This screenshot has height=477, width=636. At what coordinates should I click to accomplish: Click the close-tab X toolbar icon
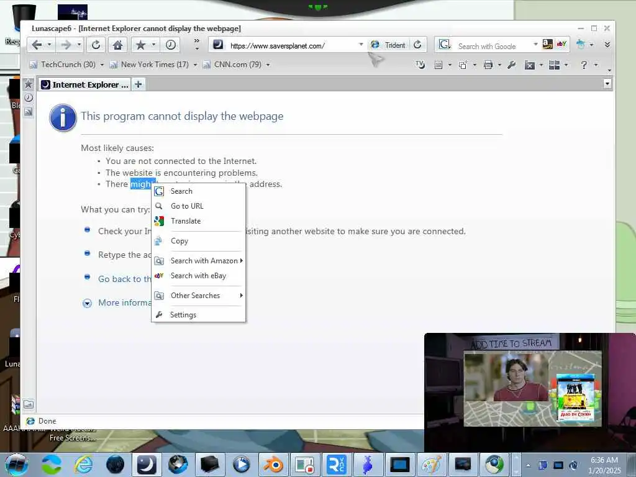[529, 65]
